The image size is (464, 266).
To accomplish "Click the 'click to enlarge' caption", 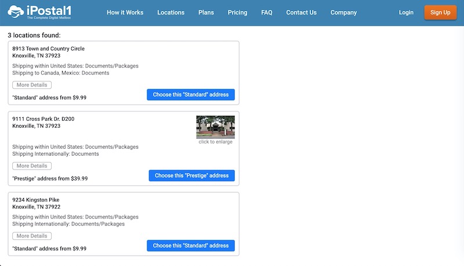I will [x=215, y=142].
